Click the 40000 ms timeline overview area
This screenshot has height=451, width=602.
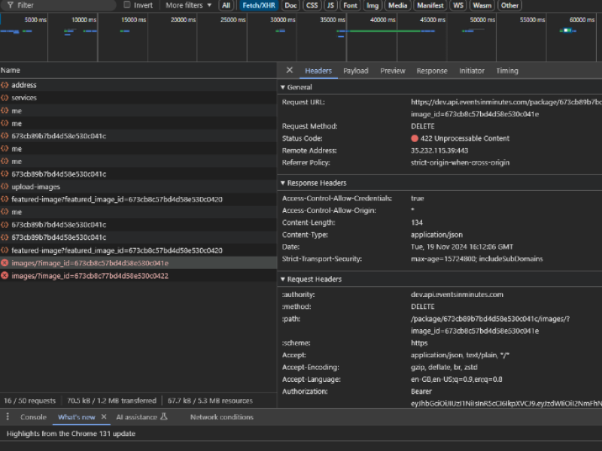click(372, 38)
